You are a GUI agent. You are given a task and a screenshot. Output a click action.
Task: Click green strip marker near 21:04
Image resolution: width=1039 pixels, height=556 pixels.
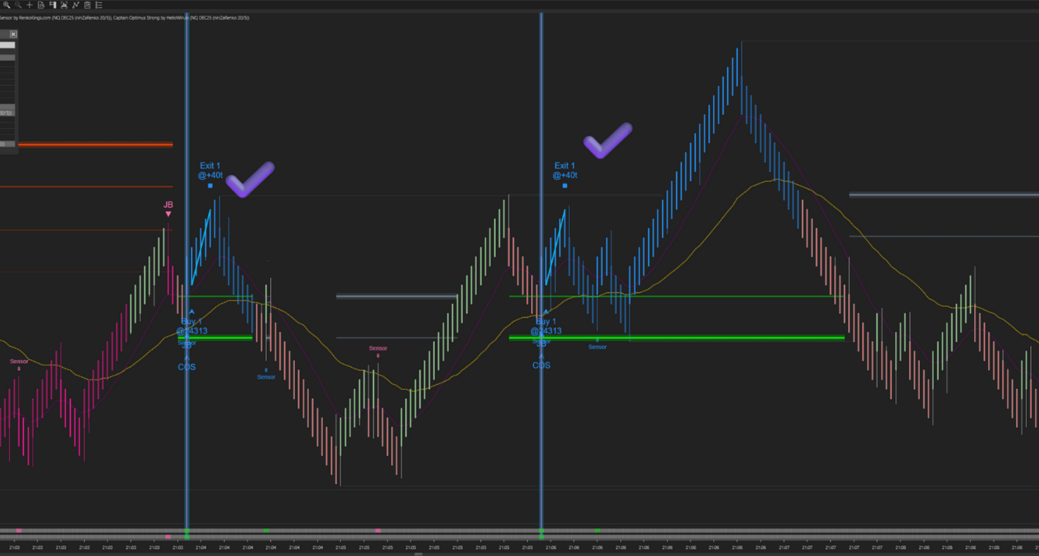click(266, 530)
